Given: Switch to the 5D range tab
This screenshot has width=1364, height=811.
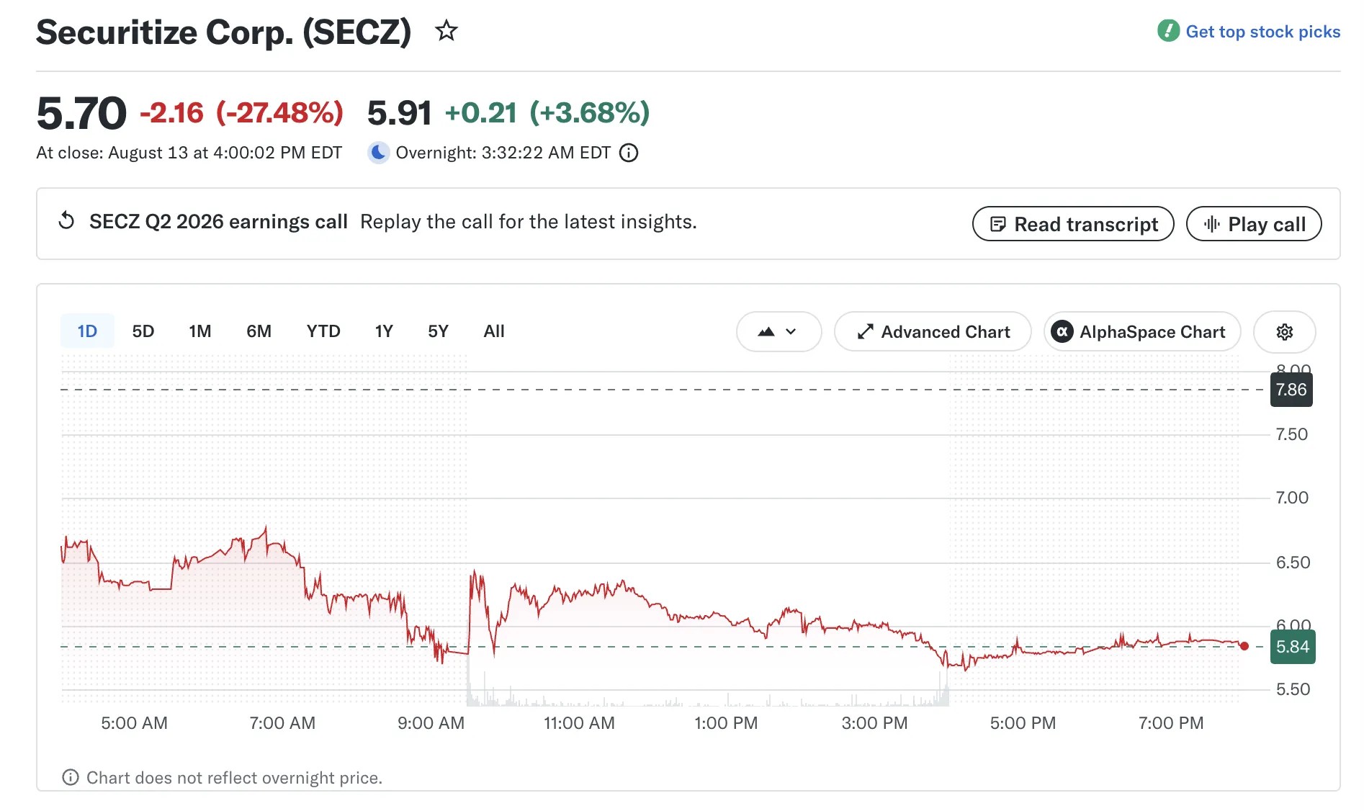Looking at the screenshot, I should point(143,331).
